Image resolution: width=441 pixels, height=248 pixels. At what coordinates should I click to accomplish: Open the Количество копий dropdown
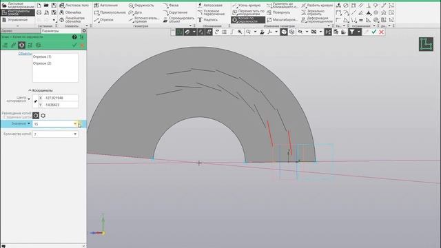75,134
